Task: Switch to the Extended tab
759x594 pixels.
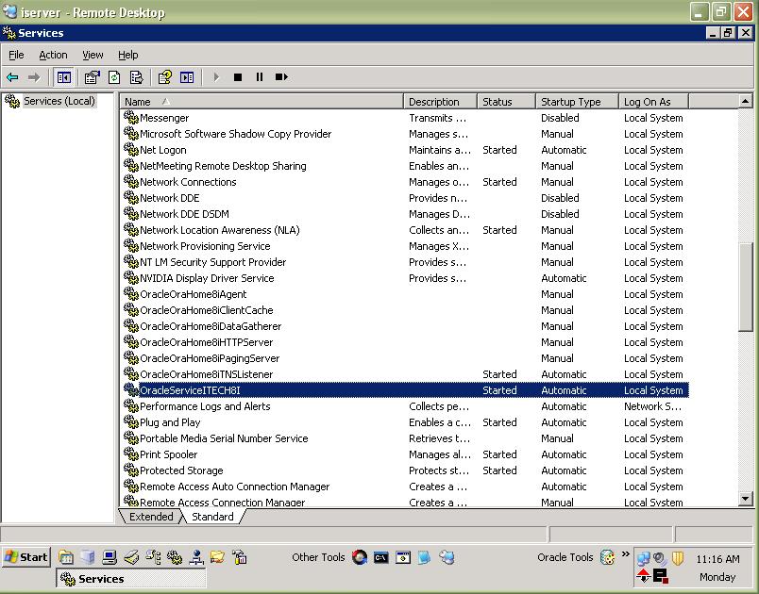Action: pyautogui.click(x=151, y=517)
